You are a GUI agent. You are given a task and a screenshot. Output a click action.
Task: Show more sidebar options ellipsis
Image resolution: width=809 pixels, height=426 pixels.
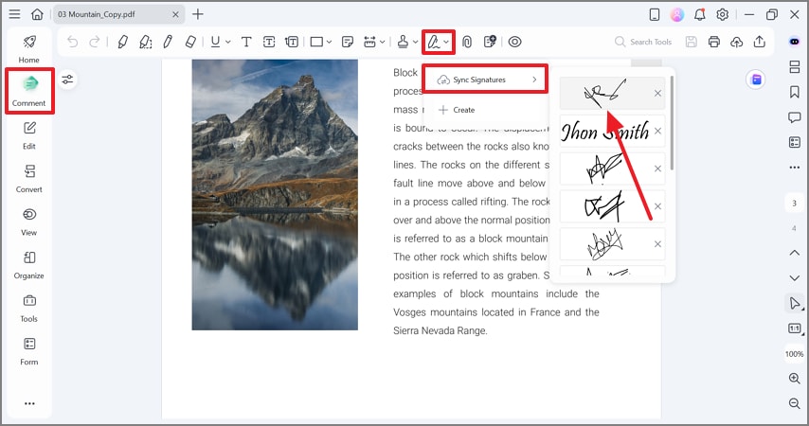29,403
